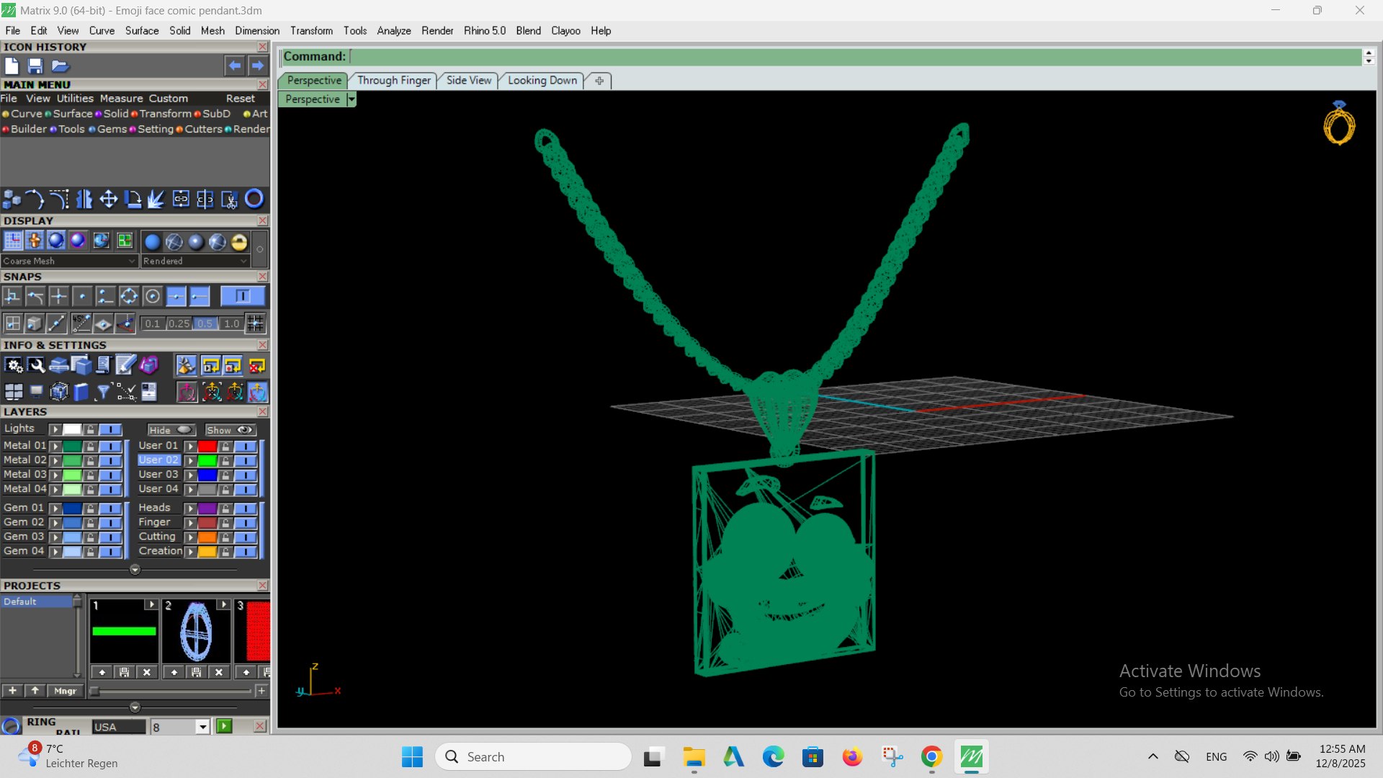
Task: Select the Explode tool icon
Action: [x=156, y=199]
